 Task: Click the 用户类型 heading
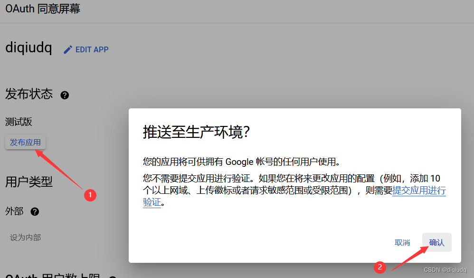(x=29, y=182)
